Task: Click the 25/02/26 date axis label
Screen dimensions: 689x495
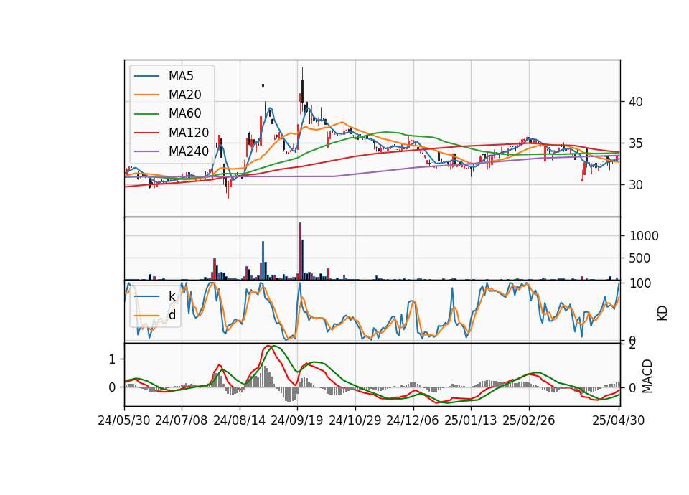Action: (x=529, y=420)
